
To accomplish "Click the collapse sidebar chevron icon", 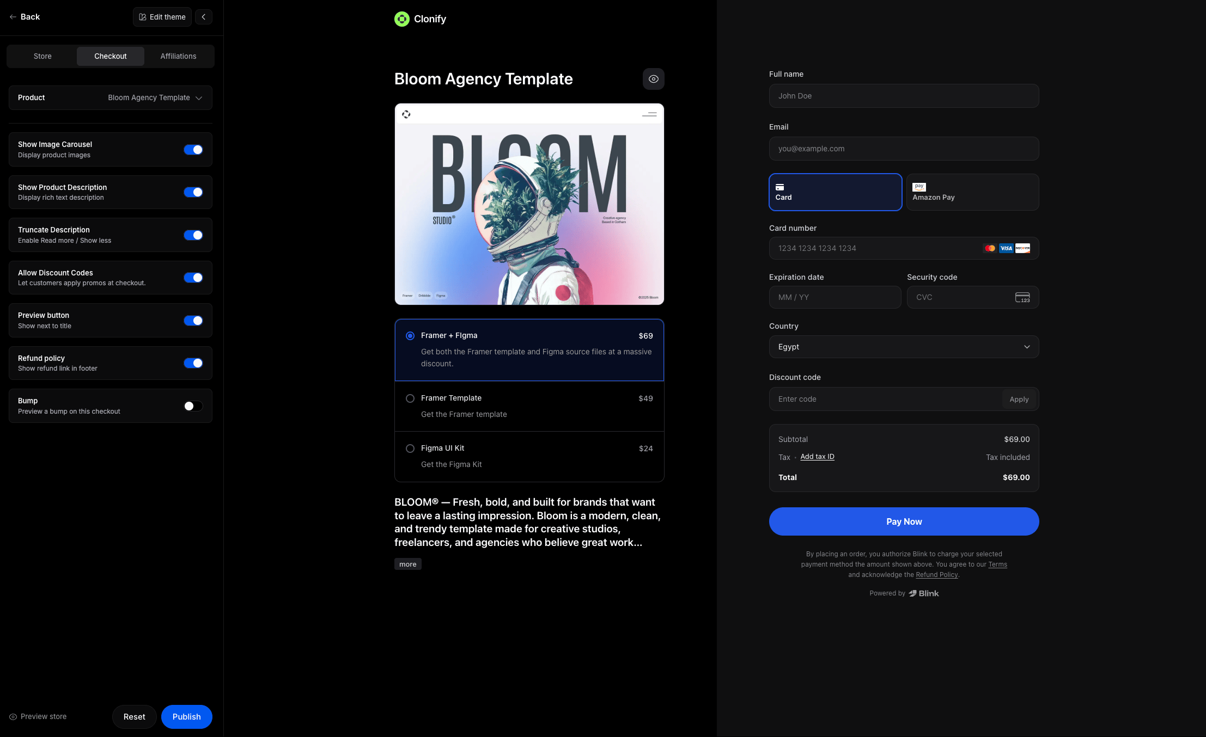I will pos(204,17).
